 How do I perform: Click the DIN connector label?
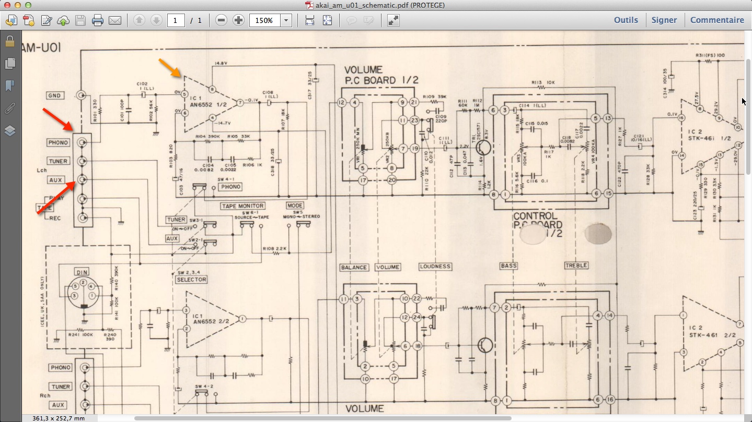pos(82,272)
